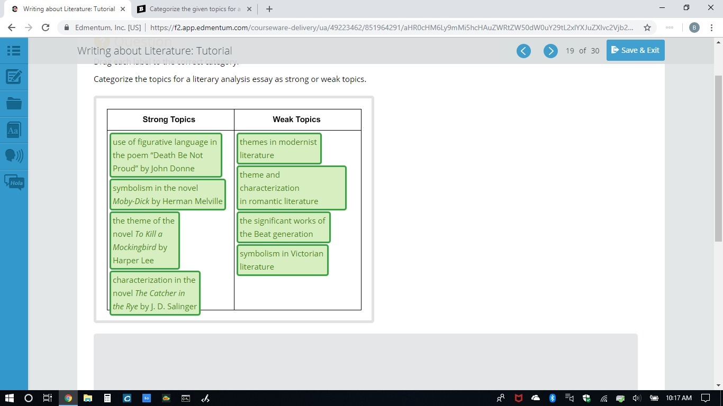Click the 'Strong Topics' column header

169,119
